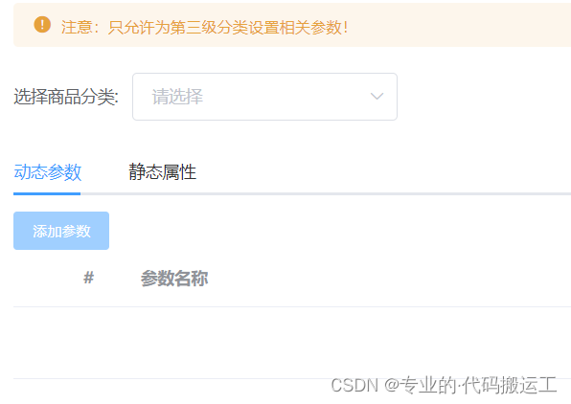Click blank space right of 静态属性 tab

tap(382, 171)
